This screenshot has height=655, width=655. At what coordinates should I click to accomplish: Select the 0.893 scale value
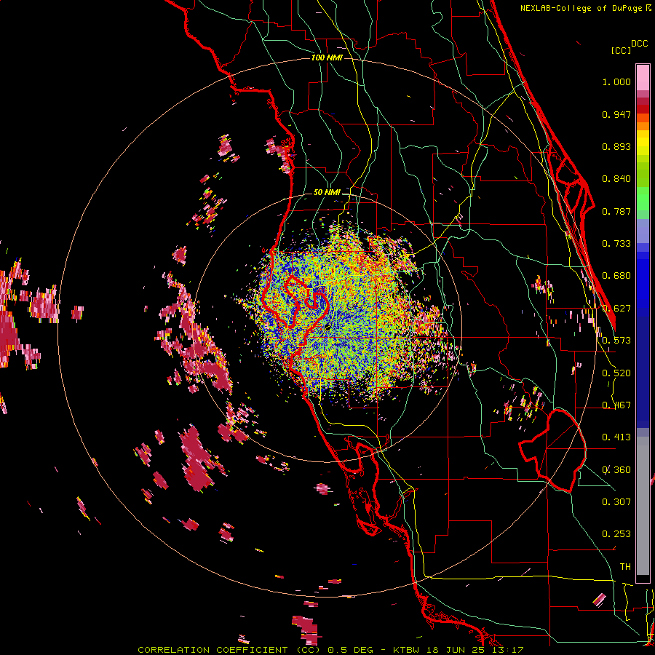point(616,146)
